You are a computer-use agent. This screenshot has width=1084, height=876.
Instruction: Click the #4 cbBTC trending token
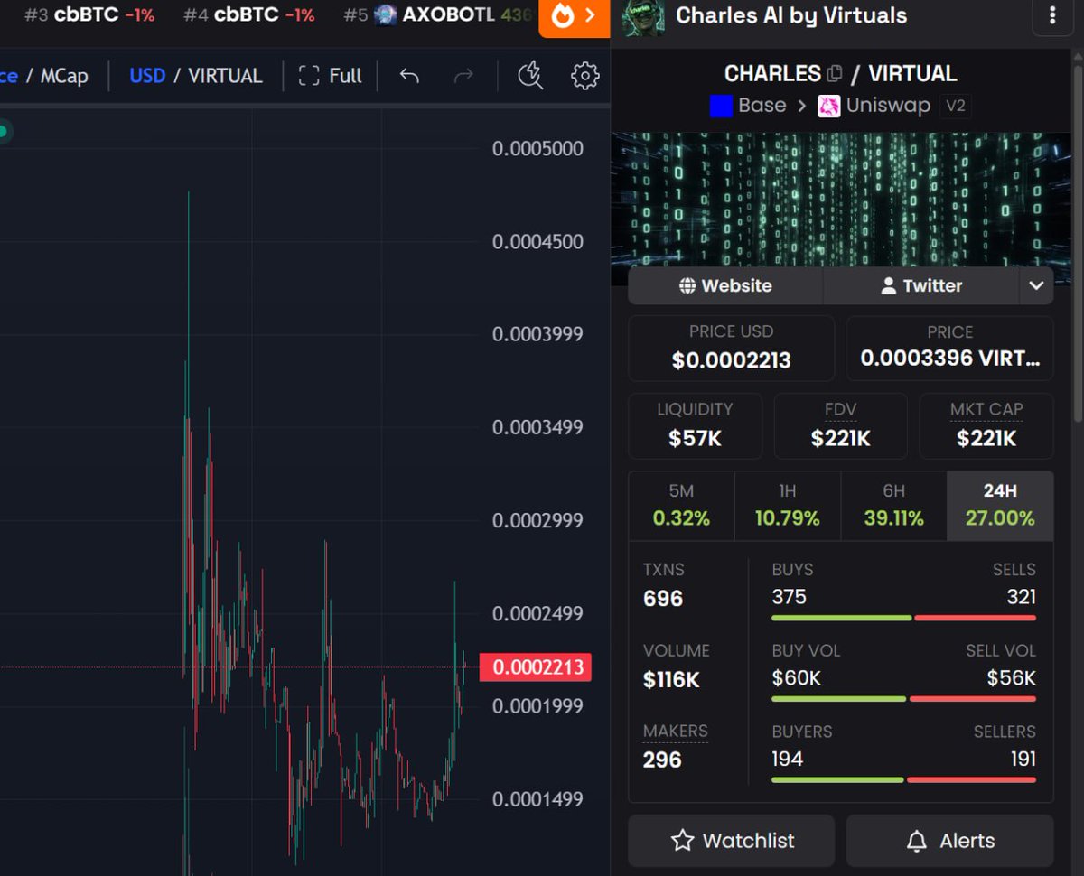pos(249,15)
